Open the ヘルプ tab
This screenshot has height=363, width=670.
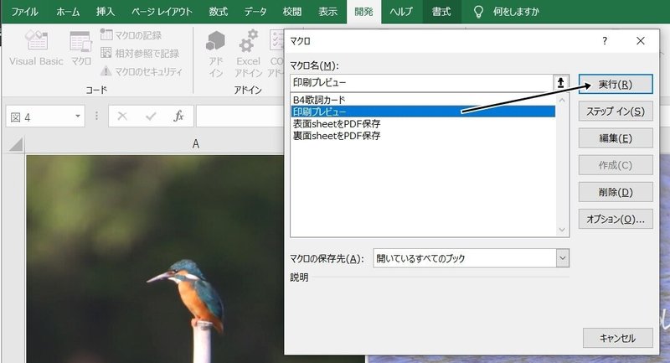tap(401, 12)
